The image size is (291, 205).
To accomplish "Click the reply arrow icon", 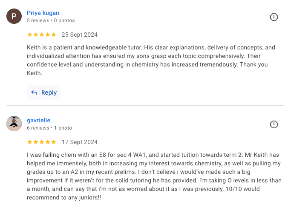I will [x=35, y=92].
